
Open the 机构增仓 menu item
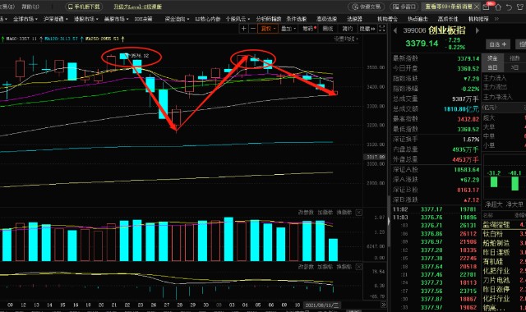387,19
